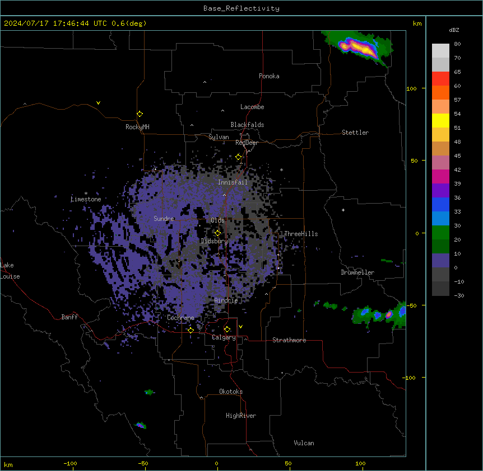Pick the red 65-60 dBZ legend swatch
This screenshot has height=471, width=483.
[440, 79]
